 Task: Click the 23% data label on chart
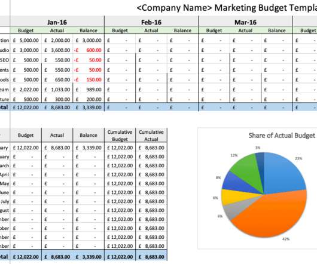point(298,158)
